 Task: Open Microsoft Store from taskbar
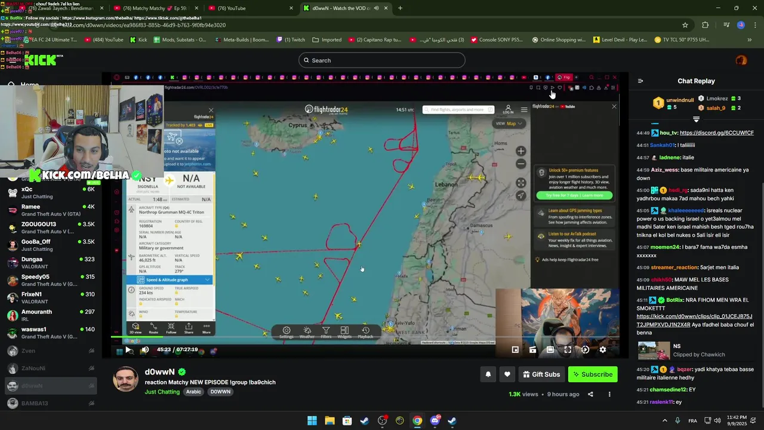347,420
